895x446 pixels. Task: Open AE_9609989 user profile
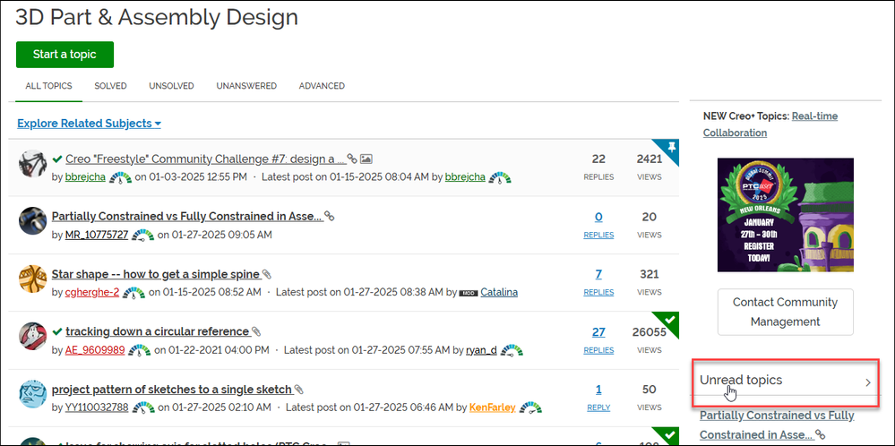(x=95, y=349)
